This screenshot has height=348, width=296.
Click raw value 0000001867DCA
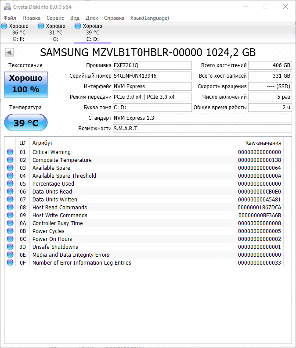pyautogui.click(x=260, y=207)
